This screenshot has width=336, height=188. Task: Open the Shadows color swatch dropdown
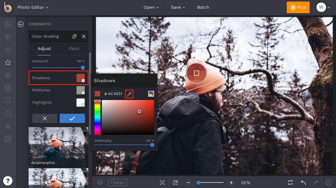[x=80, y=78]
